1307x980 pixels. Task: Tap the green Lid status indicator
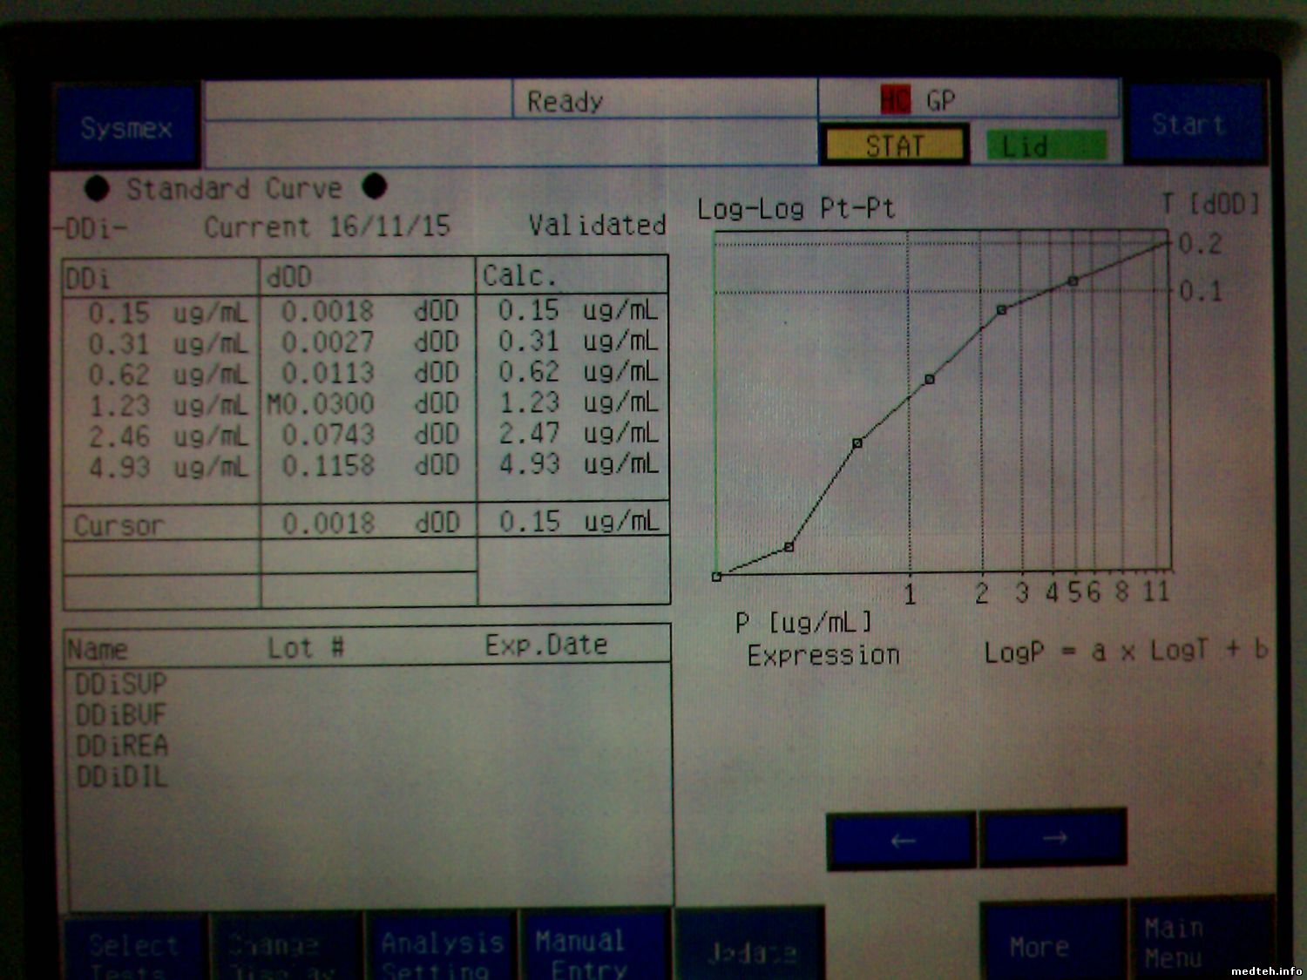(1046, 145)
